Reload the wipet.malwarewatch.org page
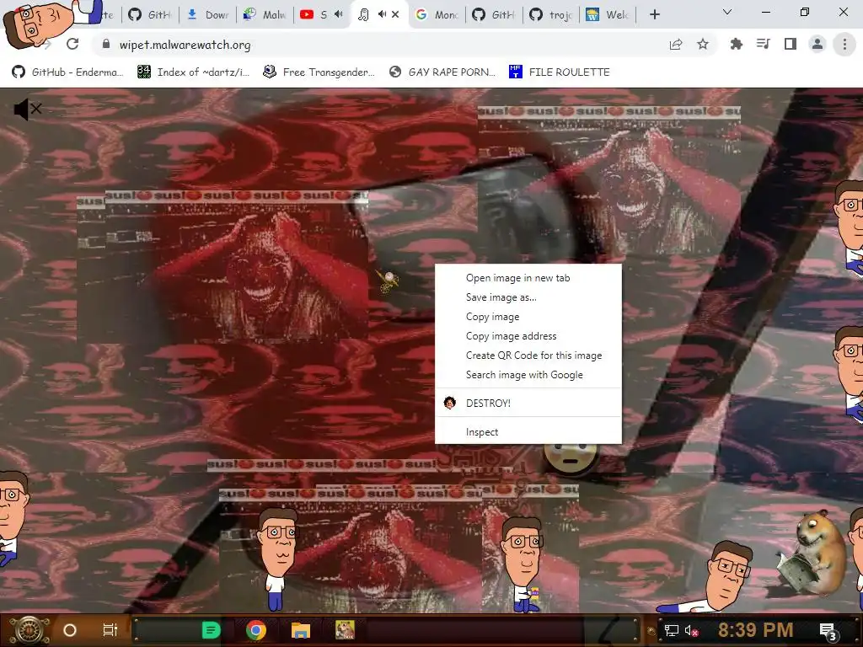863x647 pixels. (x=72, y=44)
